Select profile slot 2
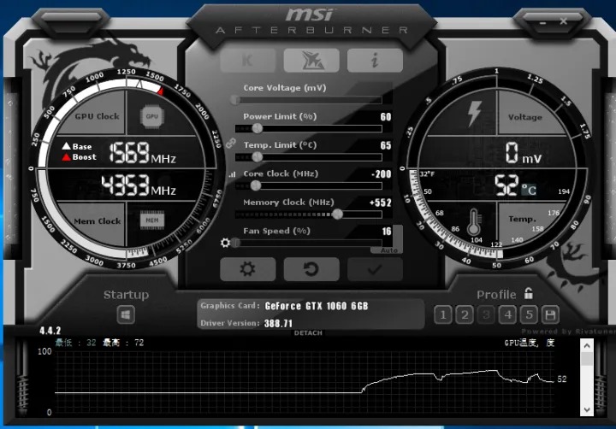The height and width of the screenshot is (429, 616). pos(465,314)
